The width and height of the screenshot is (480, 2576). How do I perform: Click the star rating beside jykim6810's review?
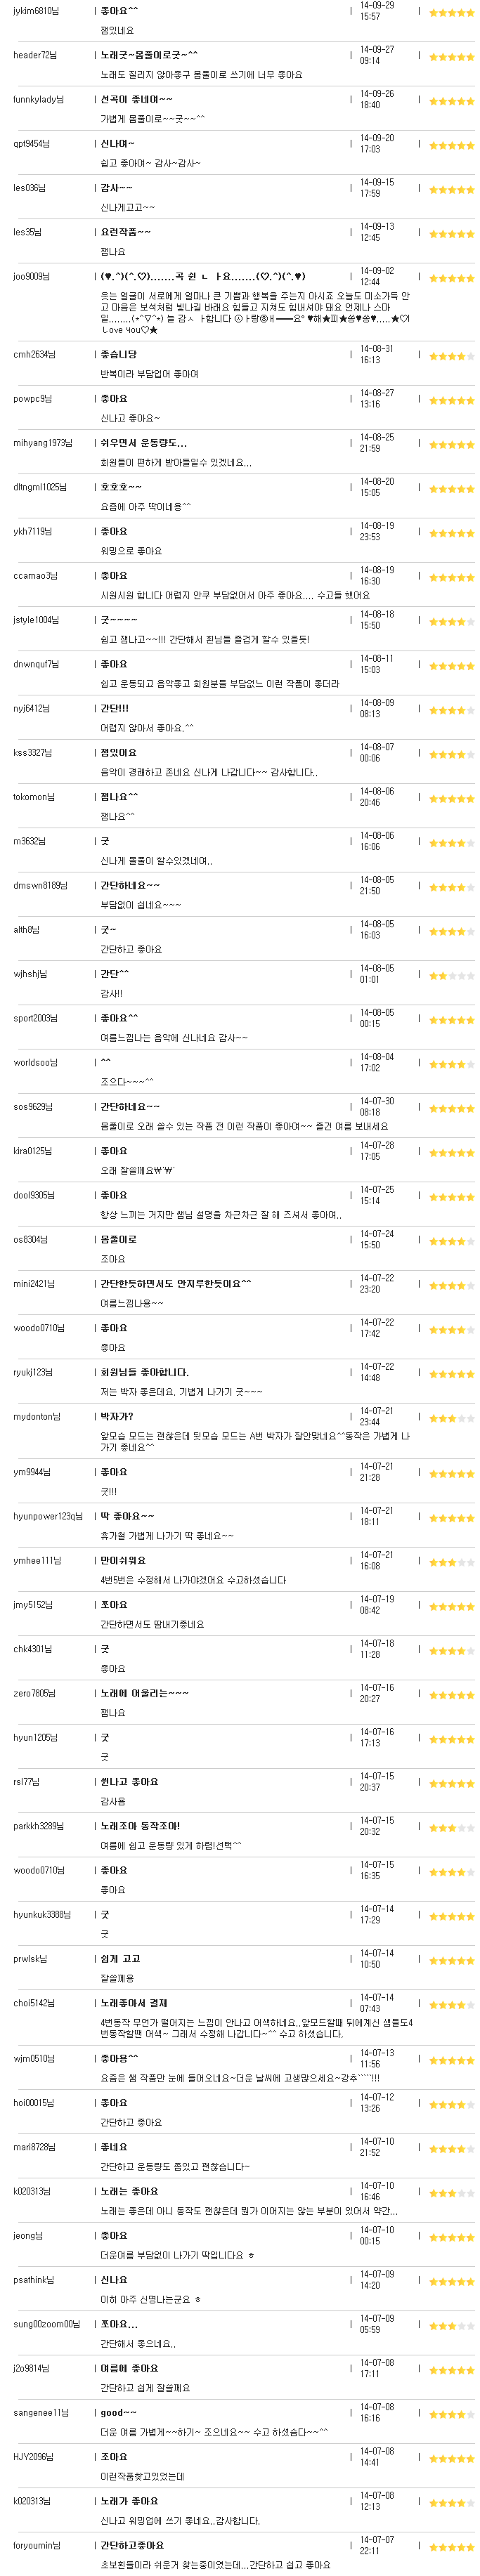coord(452,12)
